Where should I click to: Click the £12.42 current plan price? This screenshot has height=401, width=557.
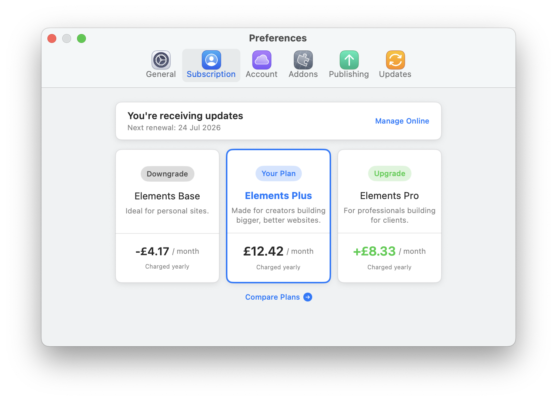pos(263,251)
